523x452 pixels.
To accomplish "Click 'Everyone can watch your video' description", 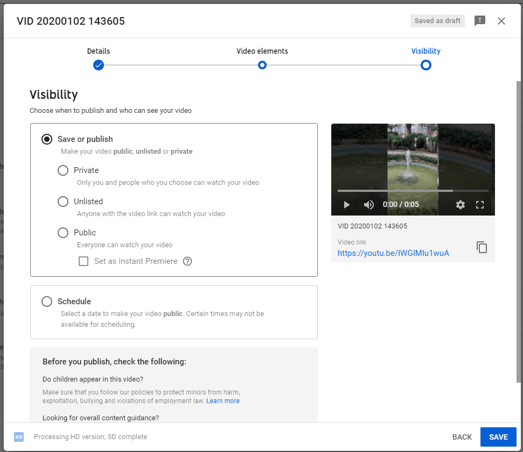I will 125,245.
